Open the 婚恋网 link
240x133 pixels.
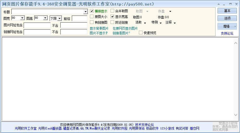[195, 128]
